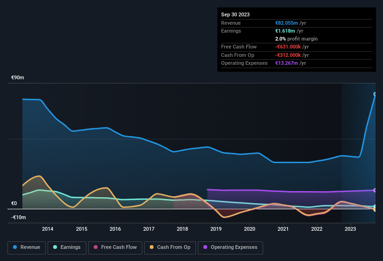Image resolution: width=383 pixels, height=261 pixels.
Task: Select the 2021 x-axis label
Action: [283, 229]
